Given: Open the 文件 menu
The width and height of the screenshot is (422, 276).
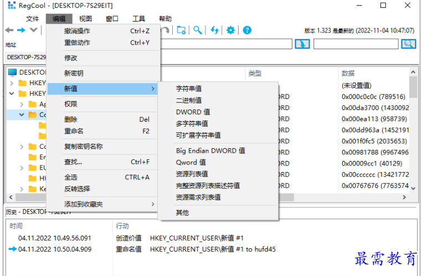Looking at the screenshot, I should click(32, 19).
